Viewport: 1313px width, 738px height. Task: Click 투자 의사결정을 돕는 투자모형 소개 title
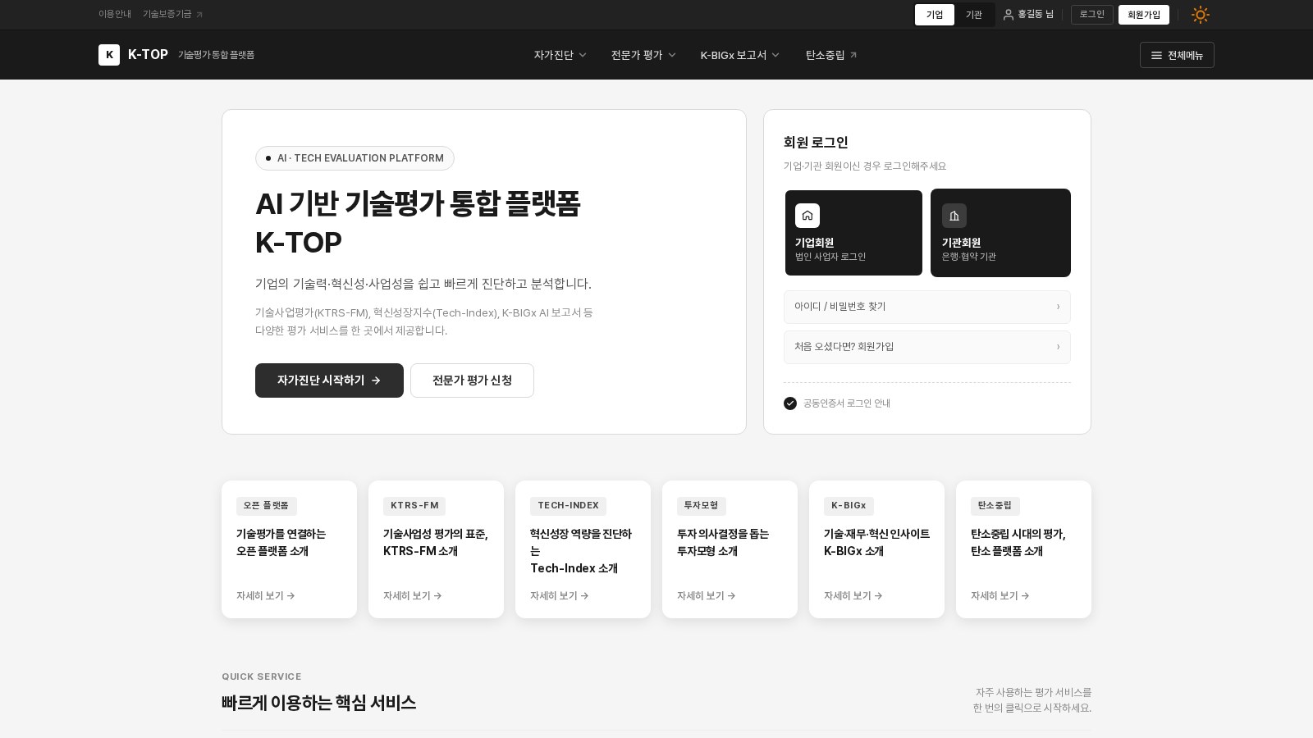723,543
